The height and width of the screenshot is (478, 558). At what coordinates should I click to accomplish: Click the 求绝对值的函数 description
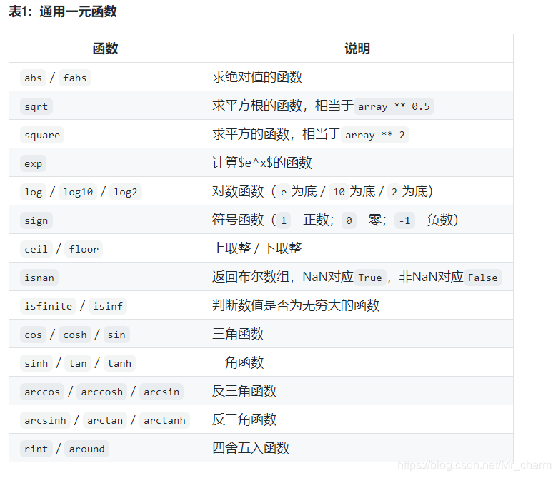(x=257, y=77)
